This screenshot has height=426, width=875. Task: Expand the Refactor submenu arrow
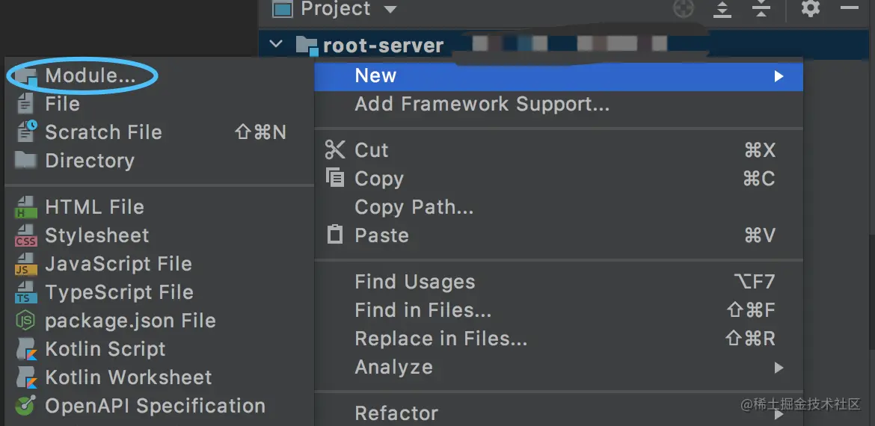click(779, 413)
